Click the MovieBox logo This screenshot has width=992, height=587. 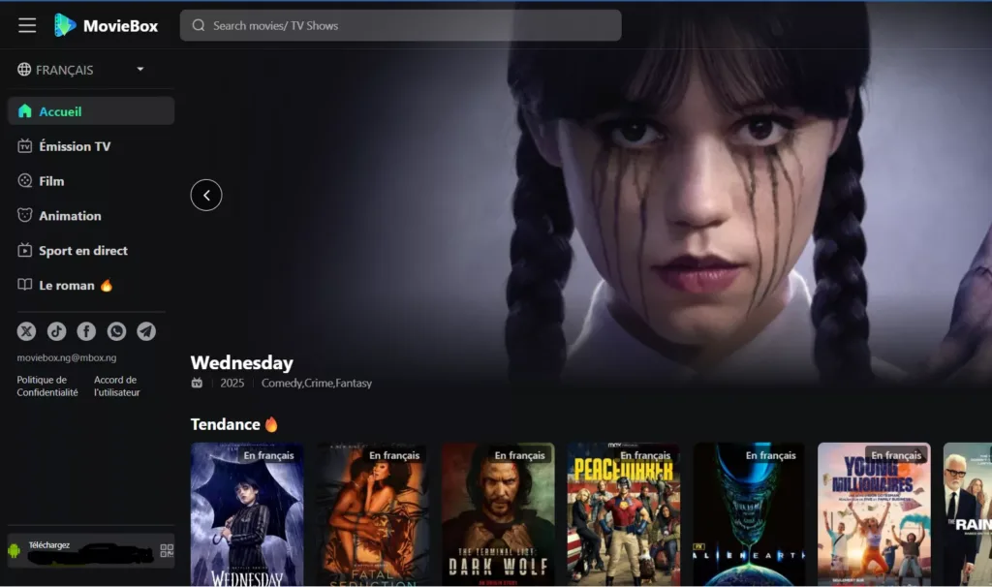tap(107, 25)
